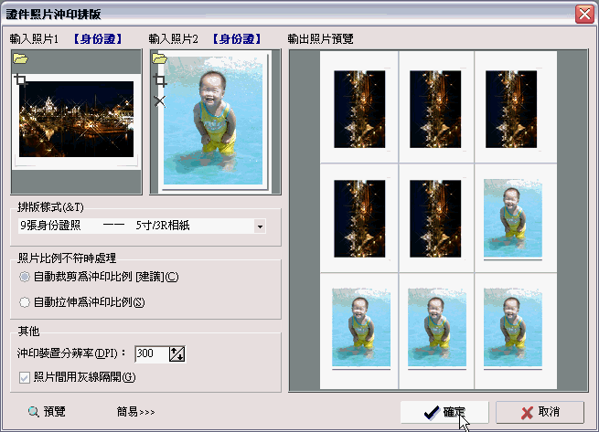Select the 9張身份證照 layout combo box

pyautogui.click(x=142, y=226)
